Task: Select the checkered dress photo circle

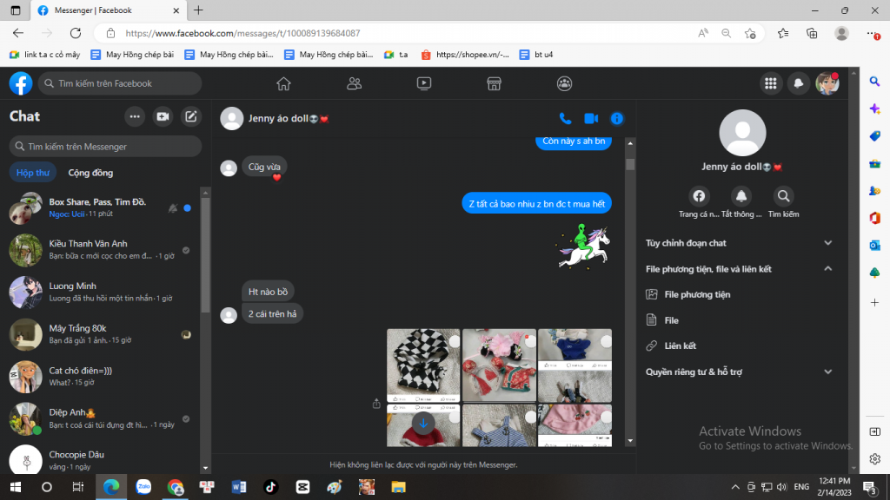Action: 453,341
